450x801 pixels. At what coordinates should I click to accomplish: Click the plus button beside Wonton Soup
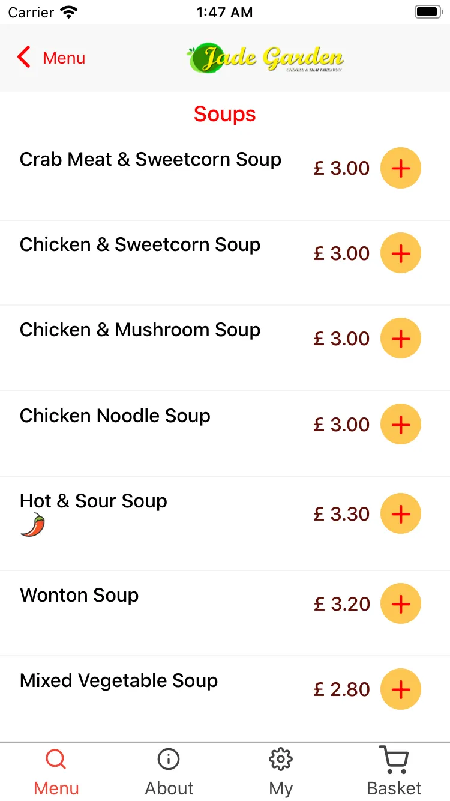pos(401,603)
